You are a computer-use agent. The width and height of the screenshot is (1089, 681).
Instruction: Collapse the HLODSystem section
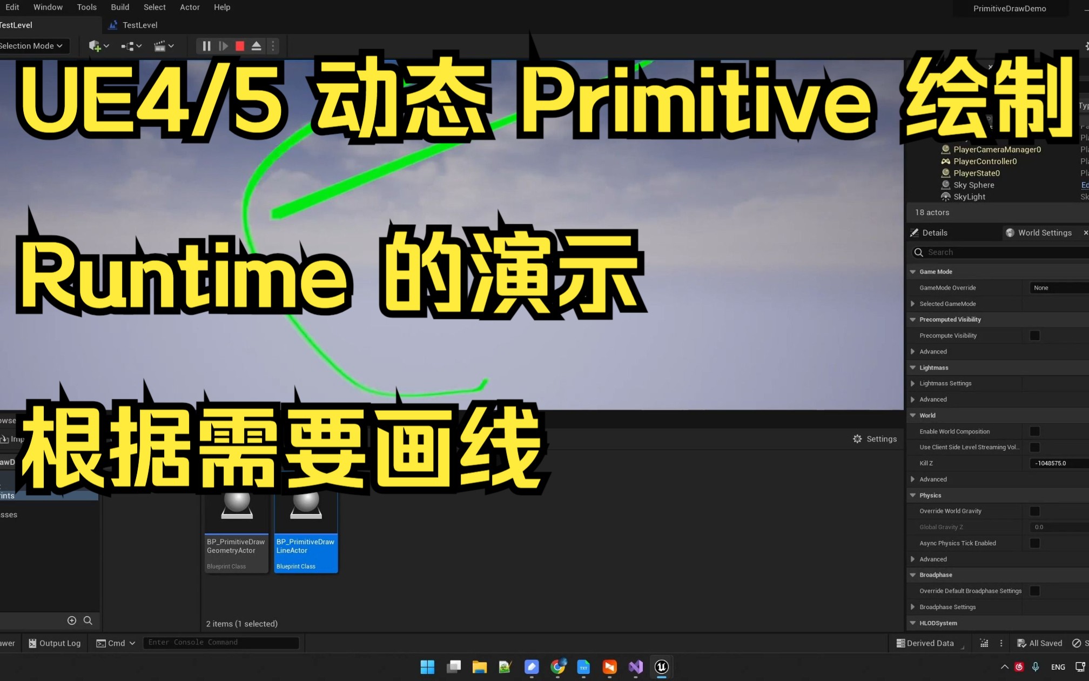point(913,623)
